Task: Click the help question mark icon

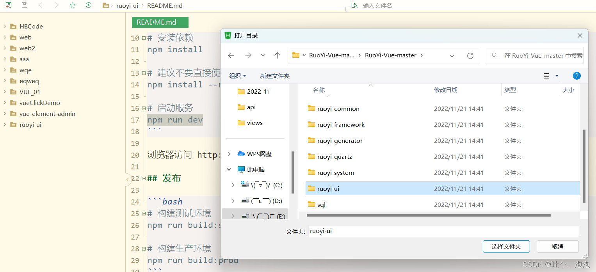Action: click(577, 76)
